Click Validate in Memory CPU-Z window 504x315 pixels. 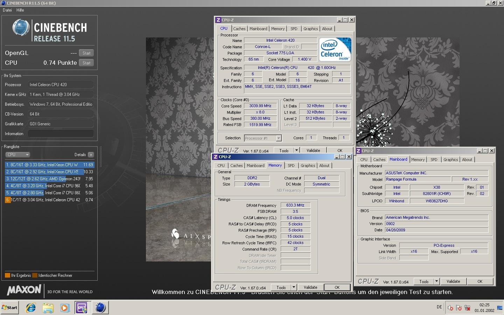pyautogui.click(x=310, y=287)
